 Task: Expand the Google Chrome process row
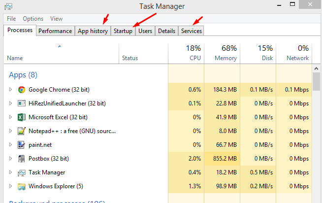10,90
